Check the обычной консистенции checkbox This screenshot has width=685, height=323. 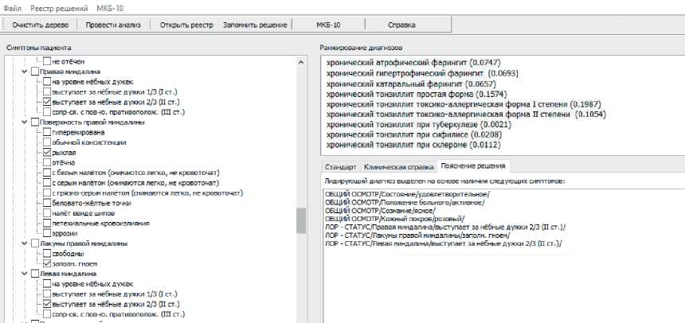(x=47, y=142)
